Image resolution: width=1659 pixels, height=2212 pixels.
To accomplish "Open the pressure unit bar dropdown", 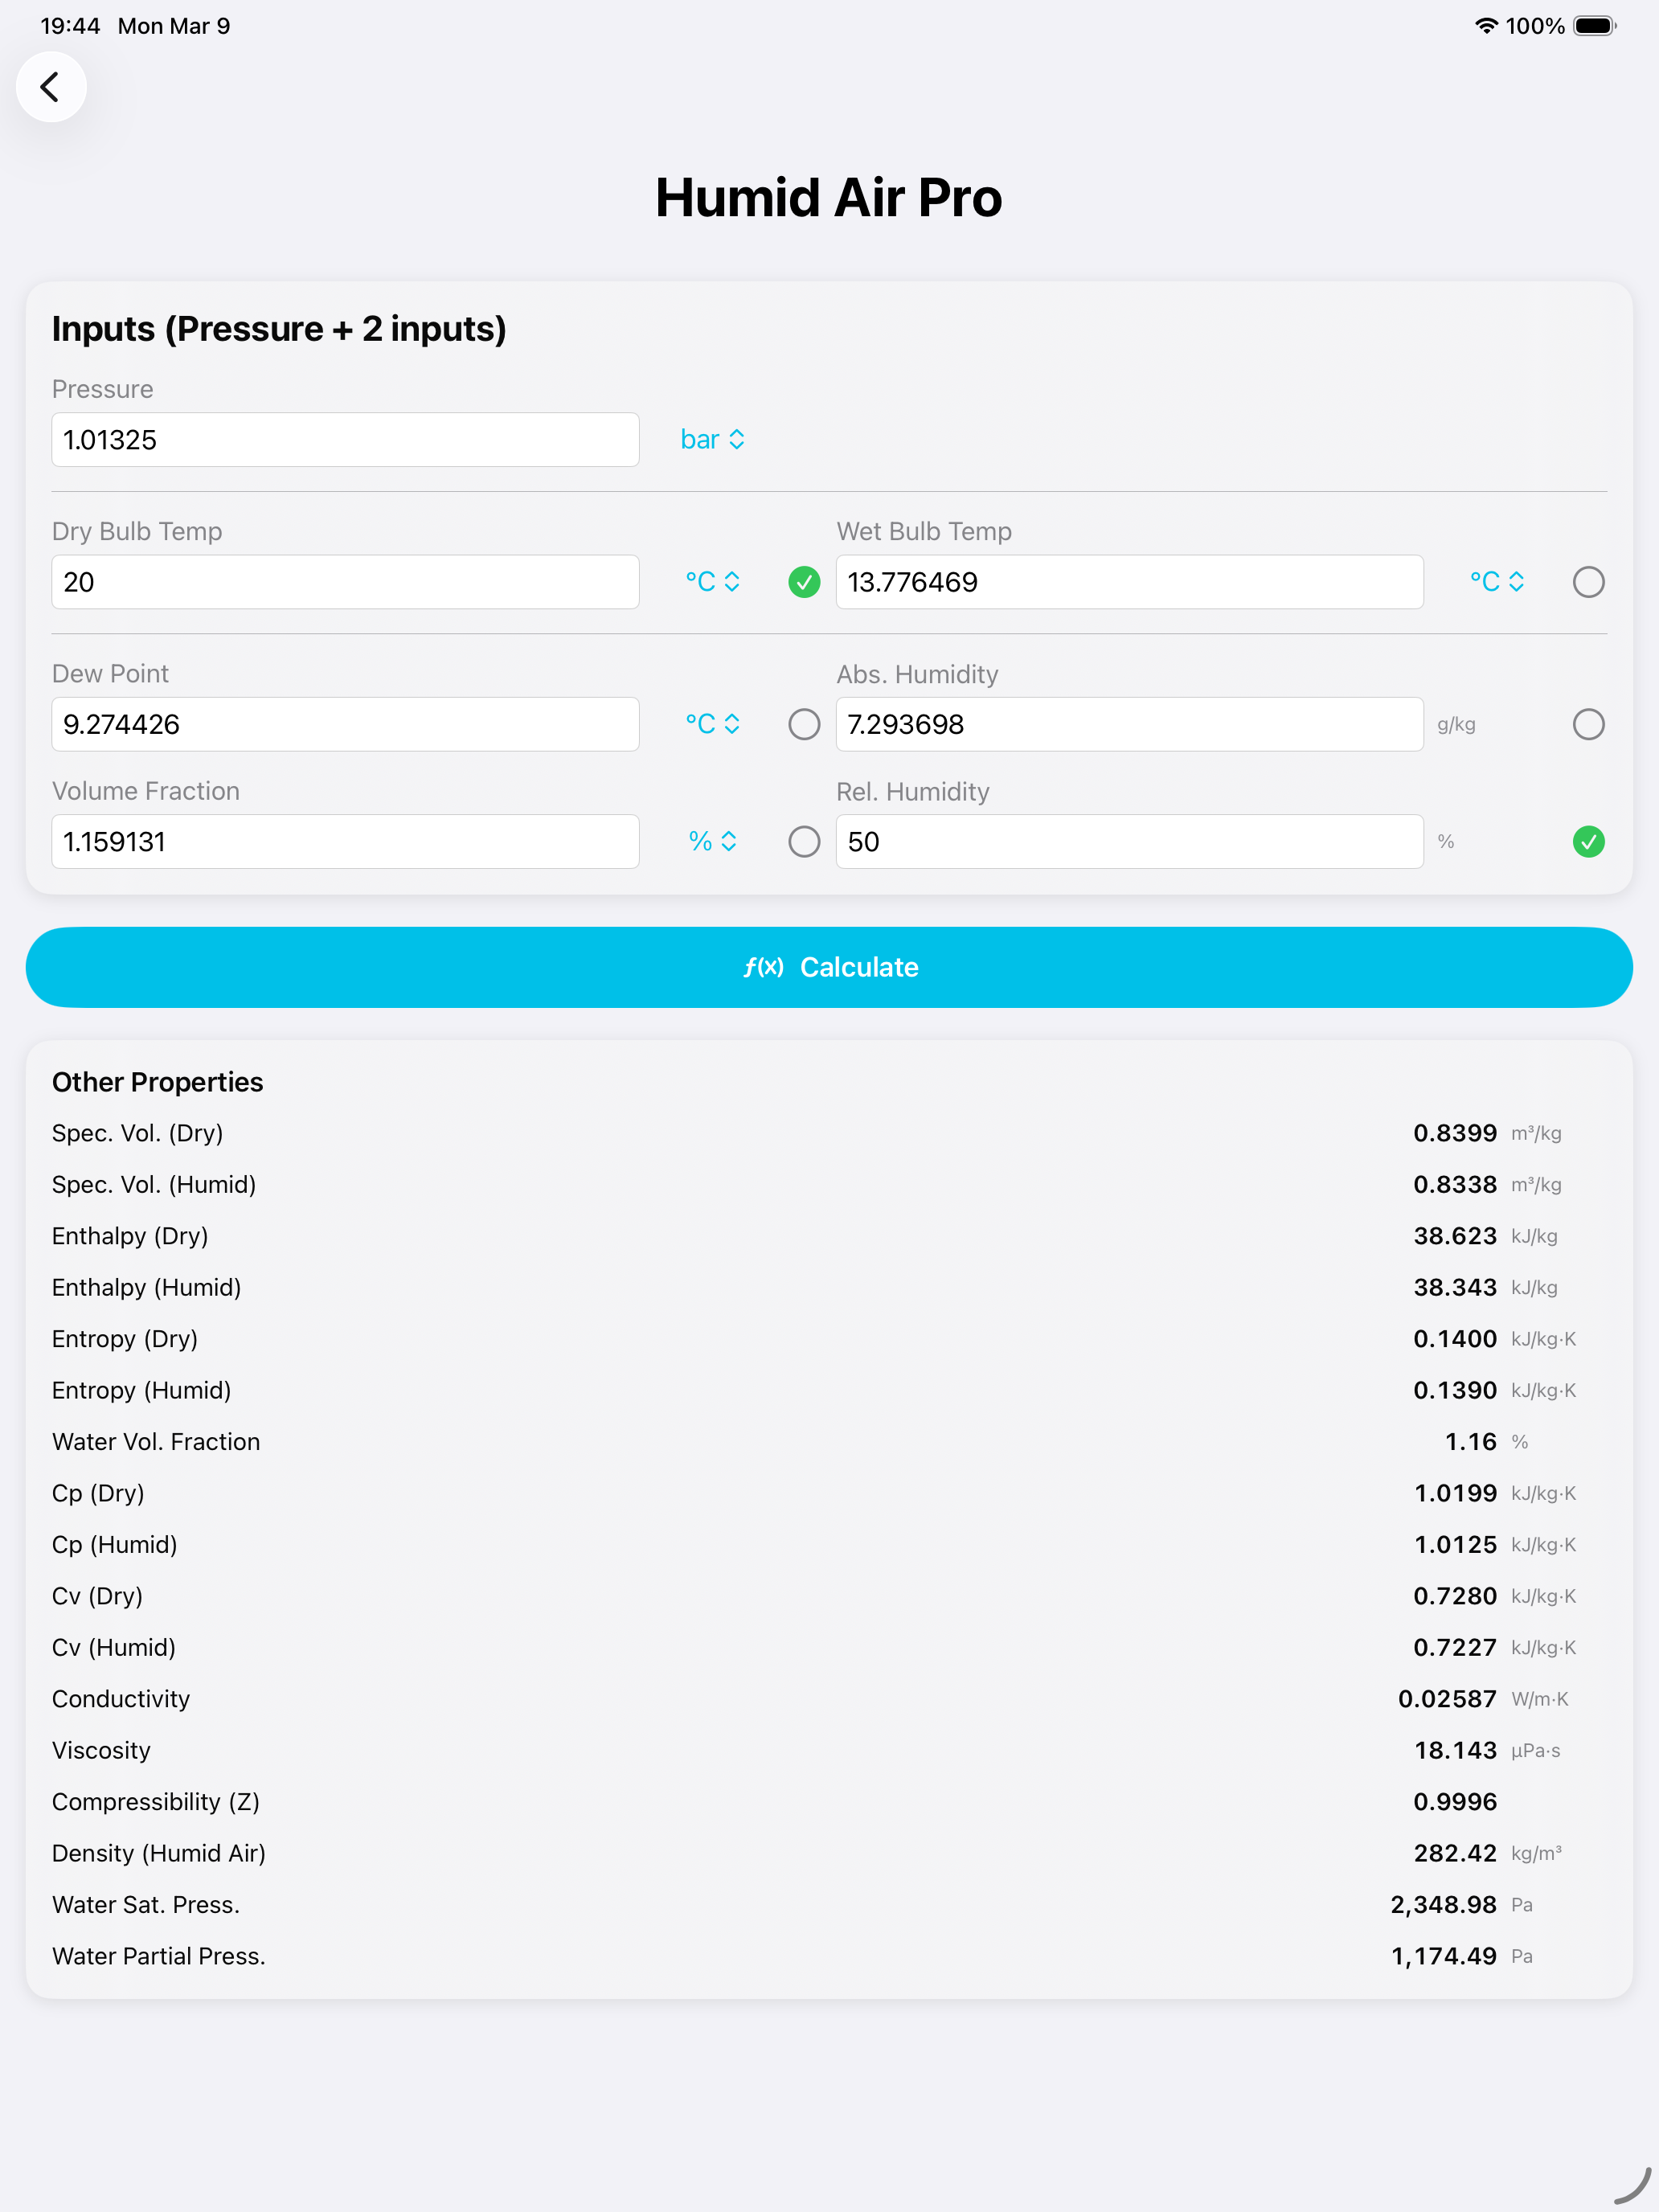I will tap(712, 440).
